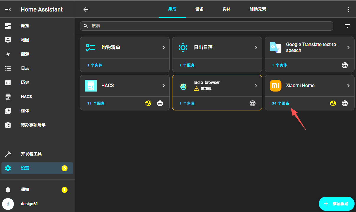Open the 34 个设备 link on Xiaomi Home

click(x=280, y=103)
